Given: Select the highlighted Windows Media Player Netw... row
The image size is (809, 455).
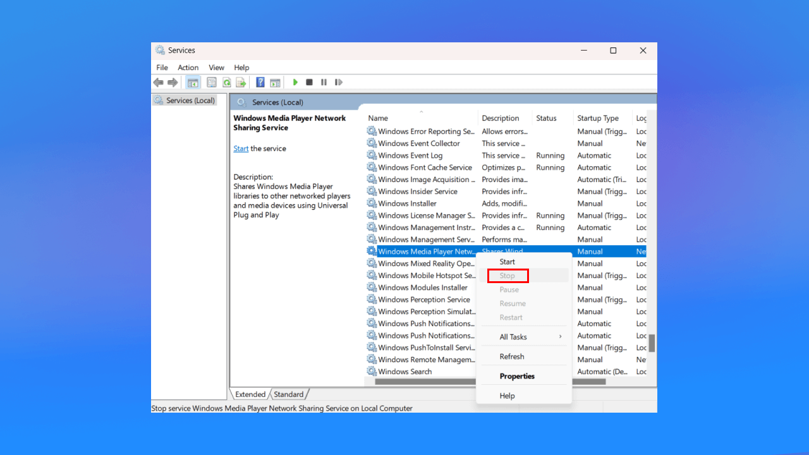Looking at the screenshot, I should click(x=507, y=252).
